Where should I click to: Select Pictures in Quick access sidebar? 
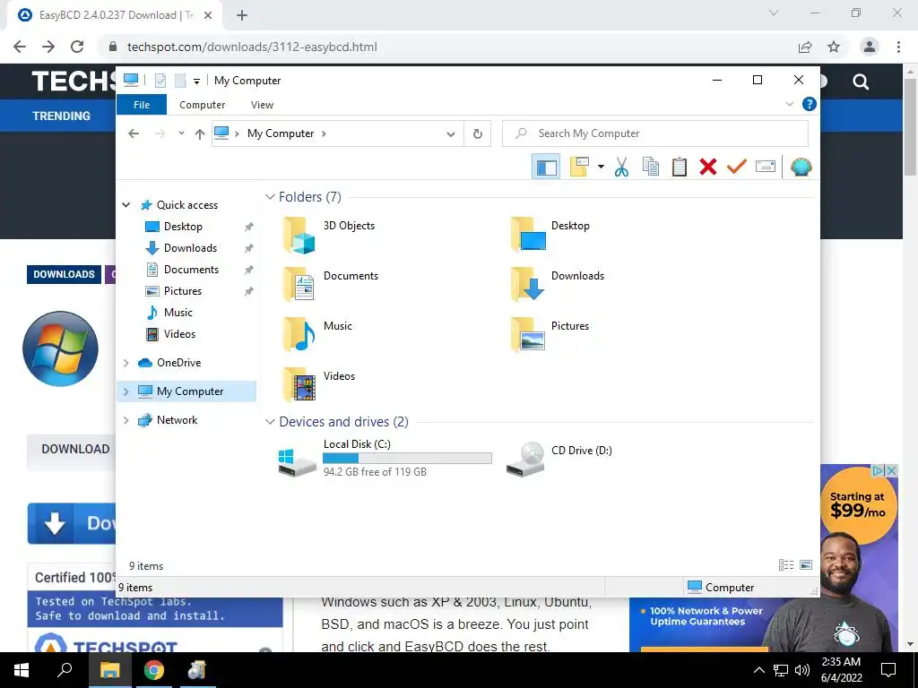tap(183, 291)
